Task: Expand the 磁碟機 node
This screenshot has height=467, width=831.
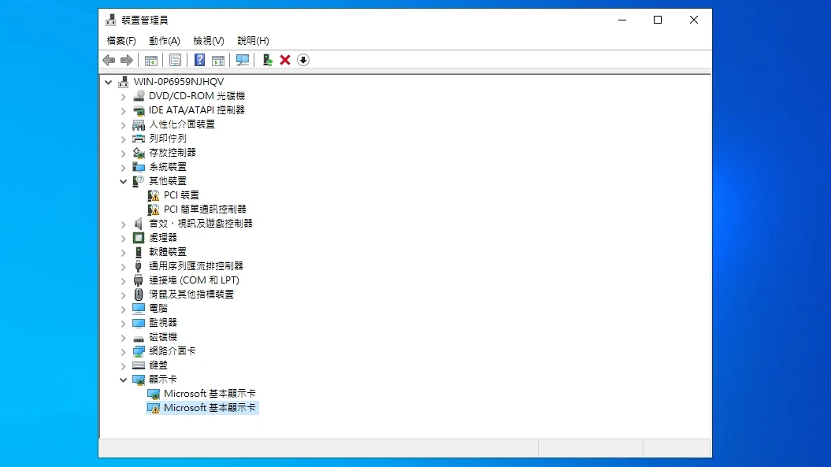Action: 123,338
